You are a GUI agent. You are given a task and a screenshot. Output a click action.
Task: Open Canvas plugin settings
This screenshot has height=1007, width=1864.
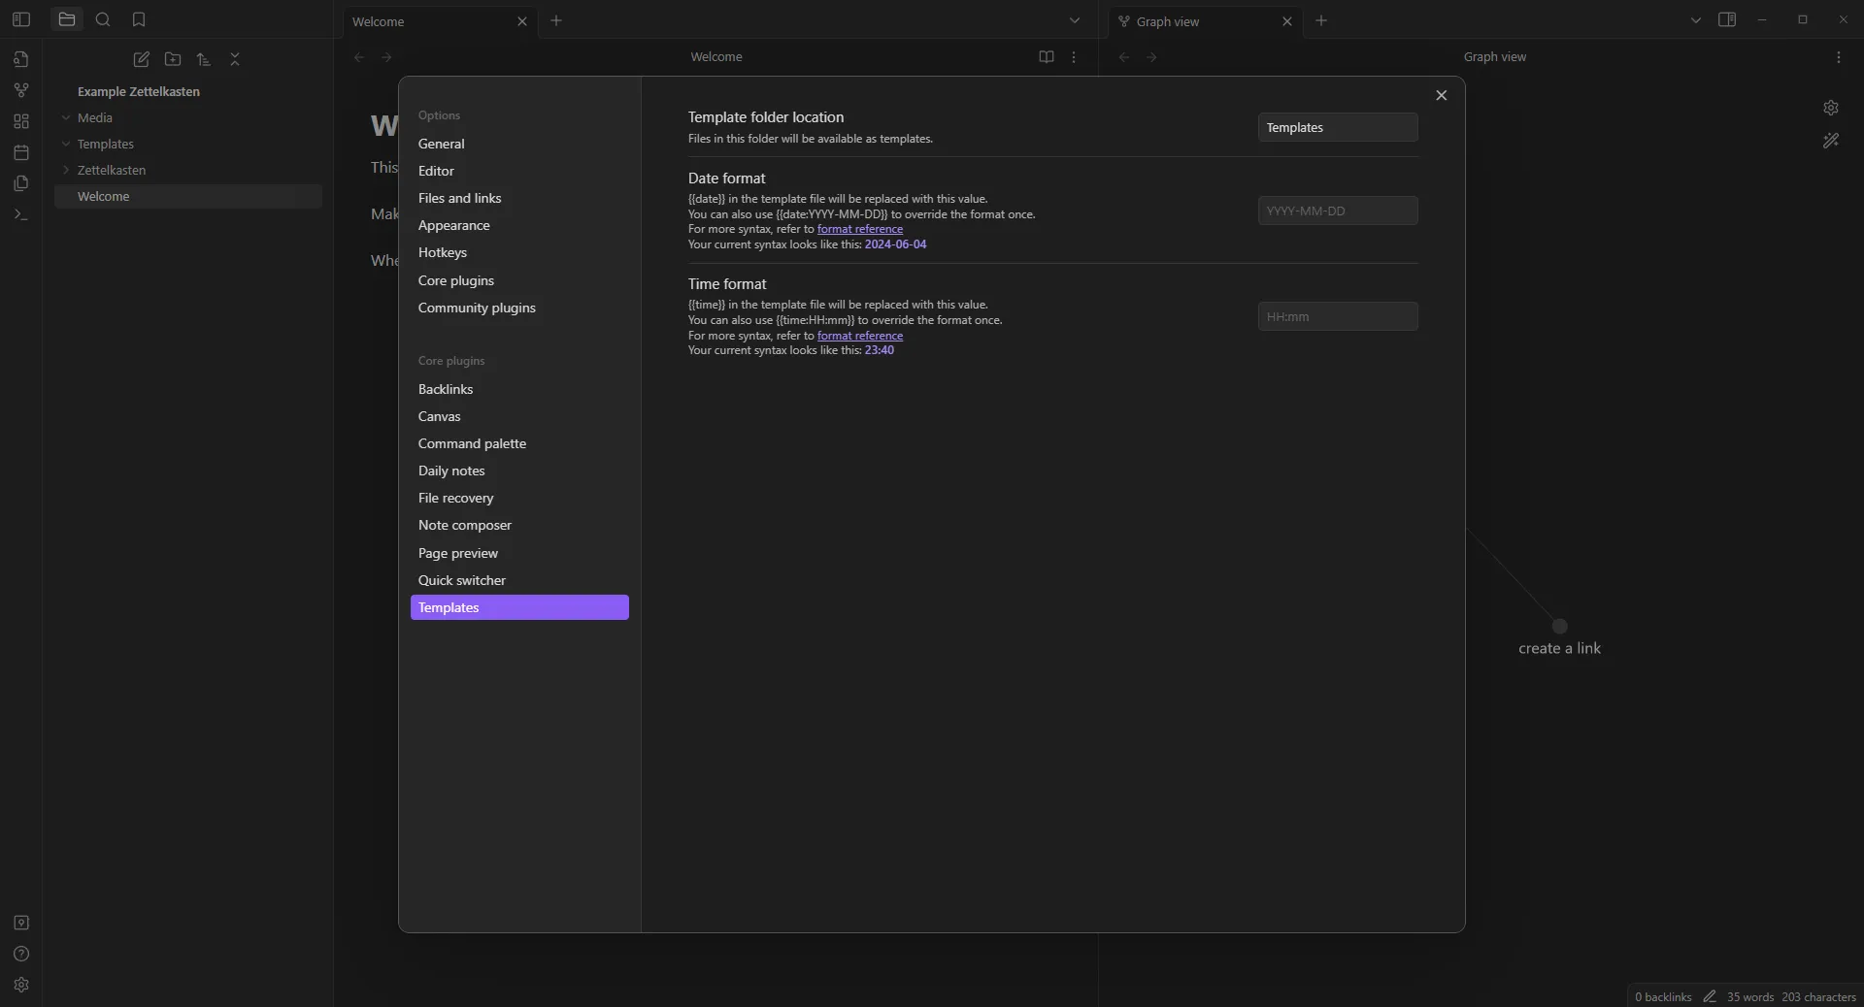click(x=519, y=416)
